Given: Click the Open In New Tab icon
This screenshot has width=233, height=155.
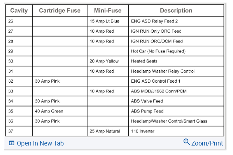Looking at the screenshot, I should 11,143.
